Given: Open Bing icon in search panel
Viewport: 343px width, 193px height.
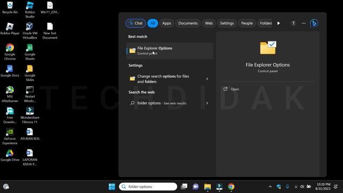Looking at the screenshot, I should click(x=314, y=23).
